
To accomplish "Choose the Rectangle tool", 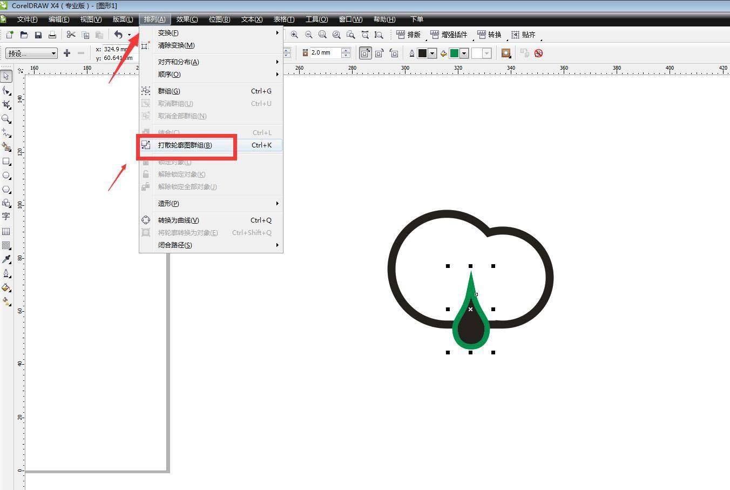I will (6, 161).
